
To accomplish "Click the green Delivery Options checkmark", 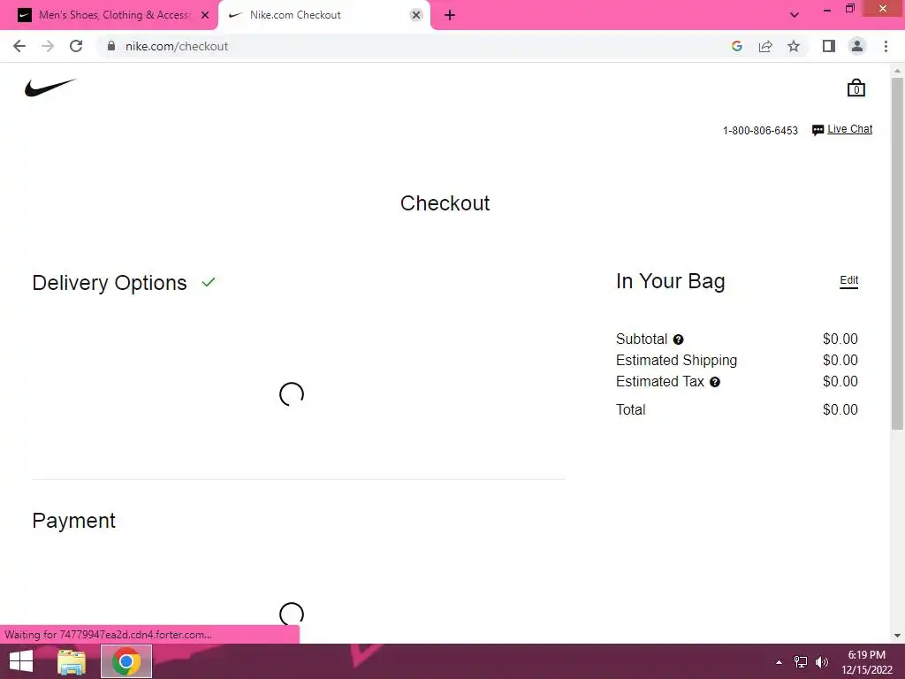I will click(209, 282).
